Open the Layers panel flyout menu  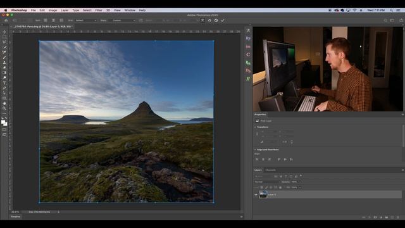click(x=402, y=170)
